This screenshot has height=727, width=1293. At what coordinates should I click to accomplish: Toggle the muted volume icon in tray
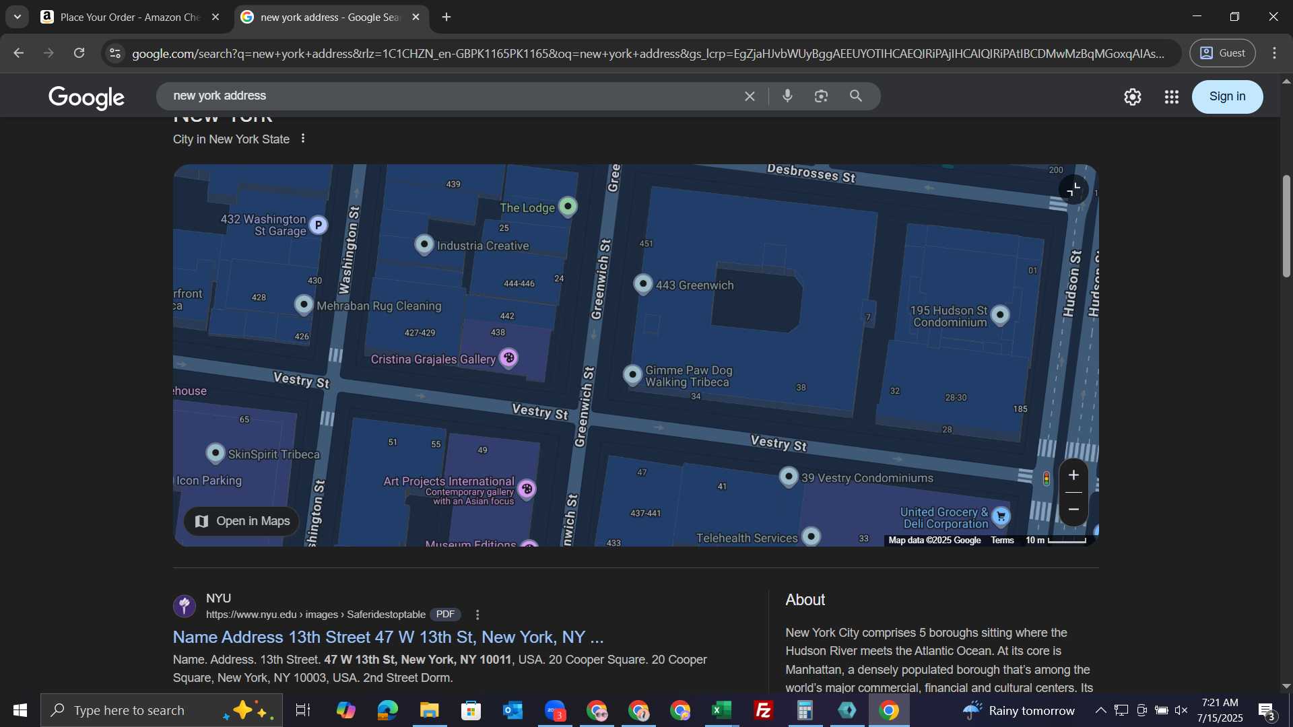pyautogui.click(x=1181, y=710)
